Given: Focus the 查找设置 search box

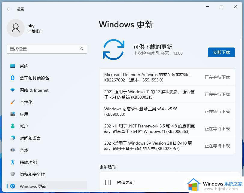Looking at the screenshot, I should tap(47, 49).
